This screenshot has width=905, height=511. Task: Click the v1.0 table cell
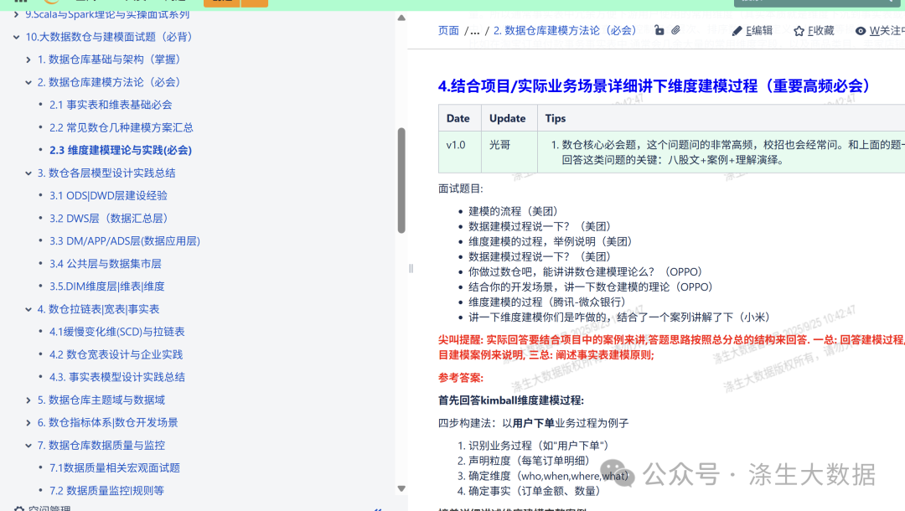(459, 152)
